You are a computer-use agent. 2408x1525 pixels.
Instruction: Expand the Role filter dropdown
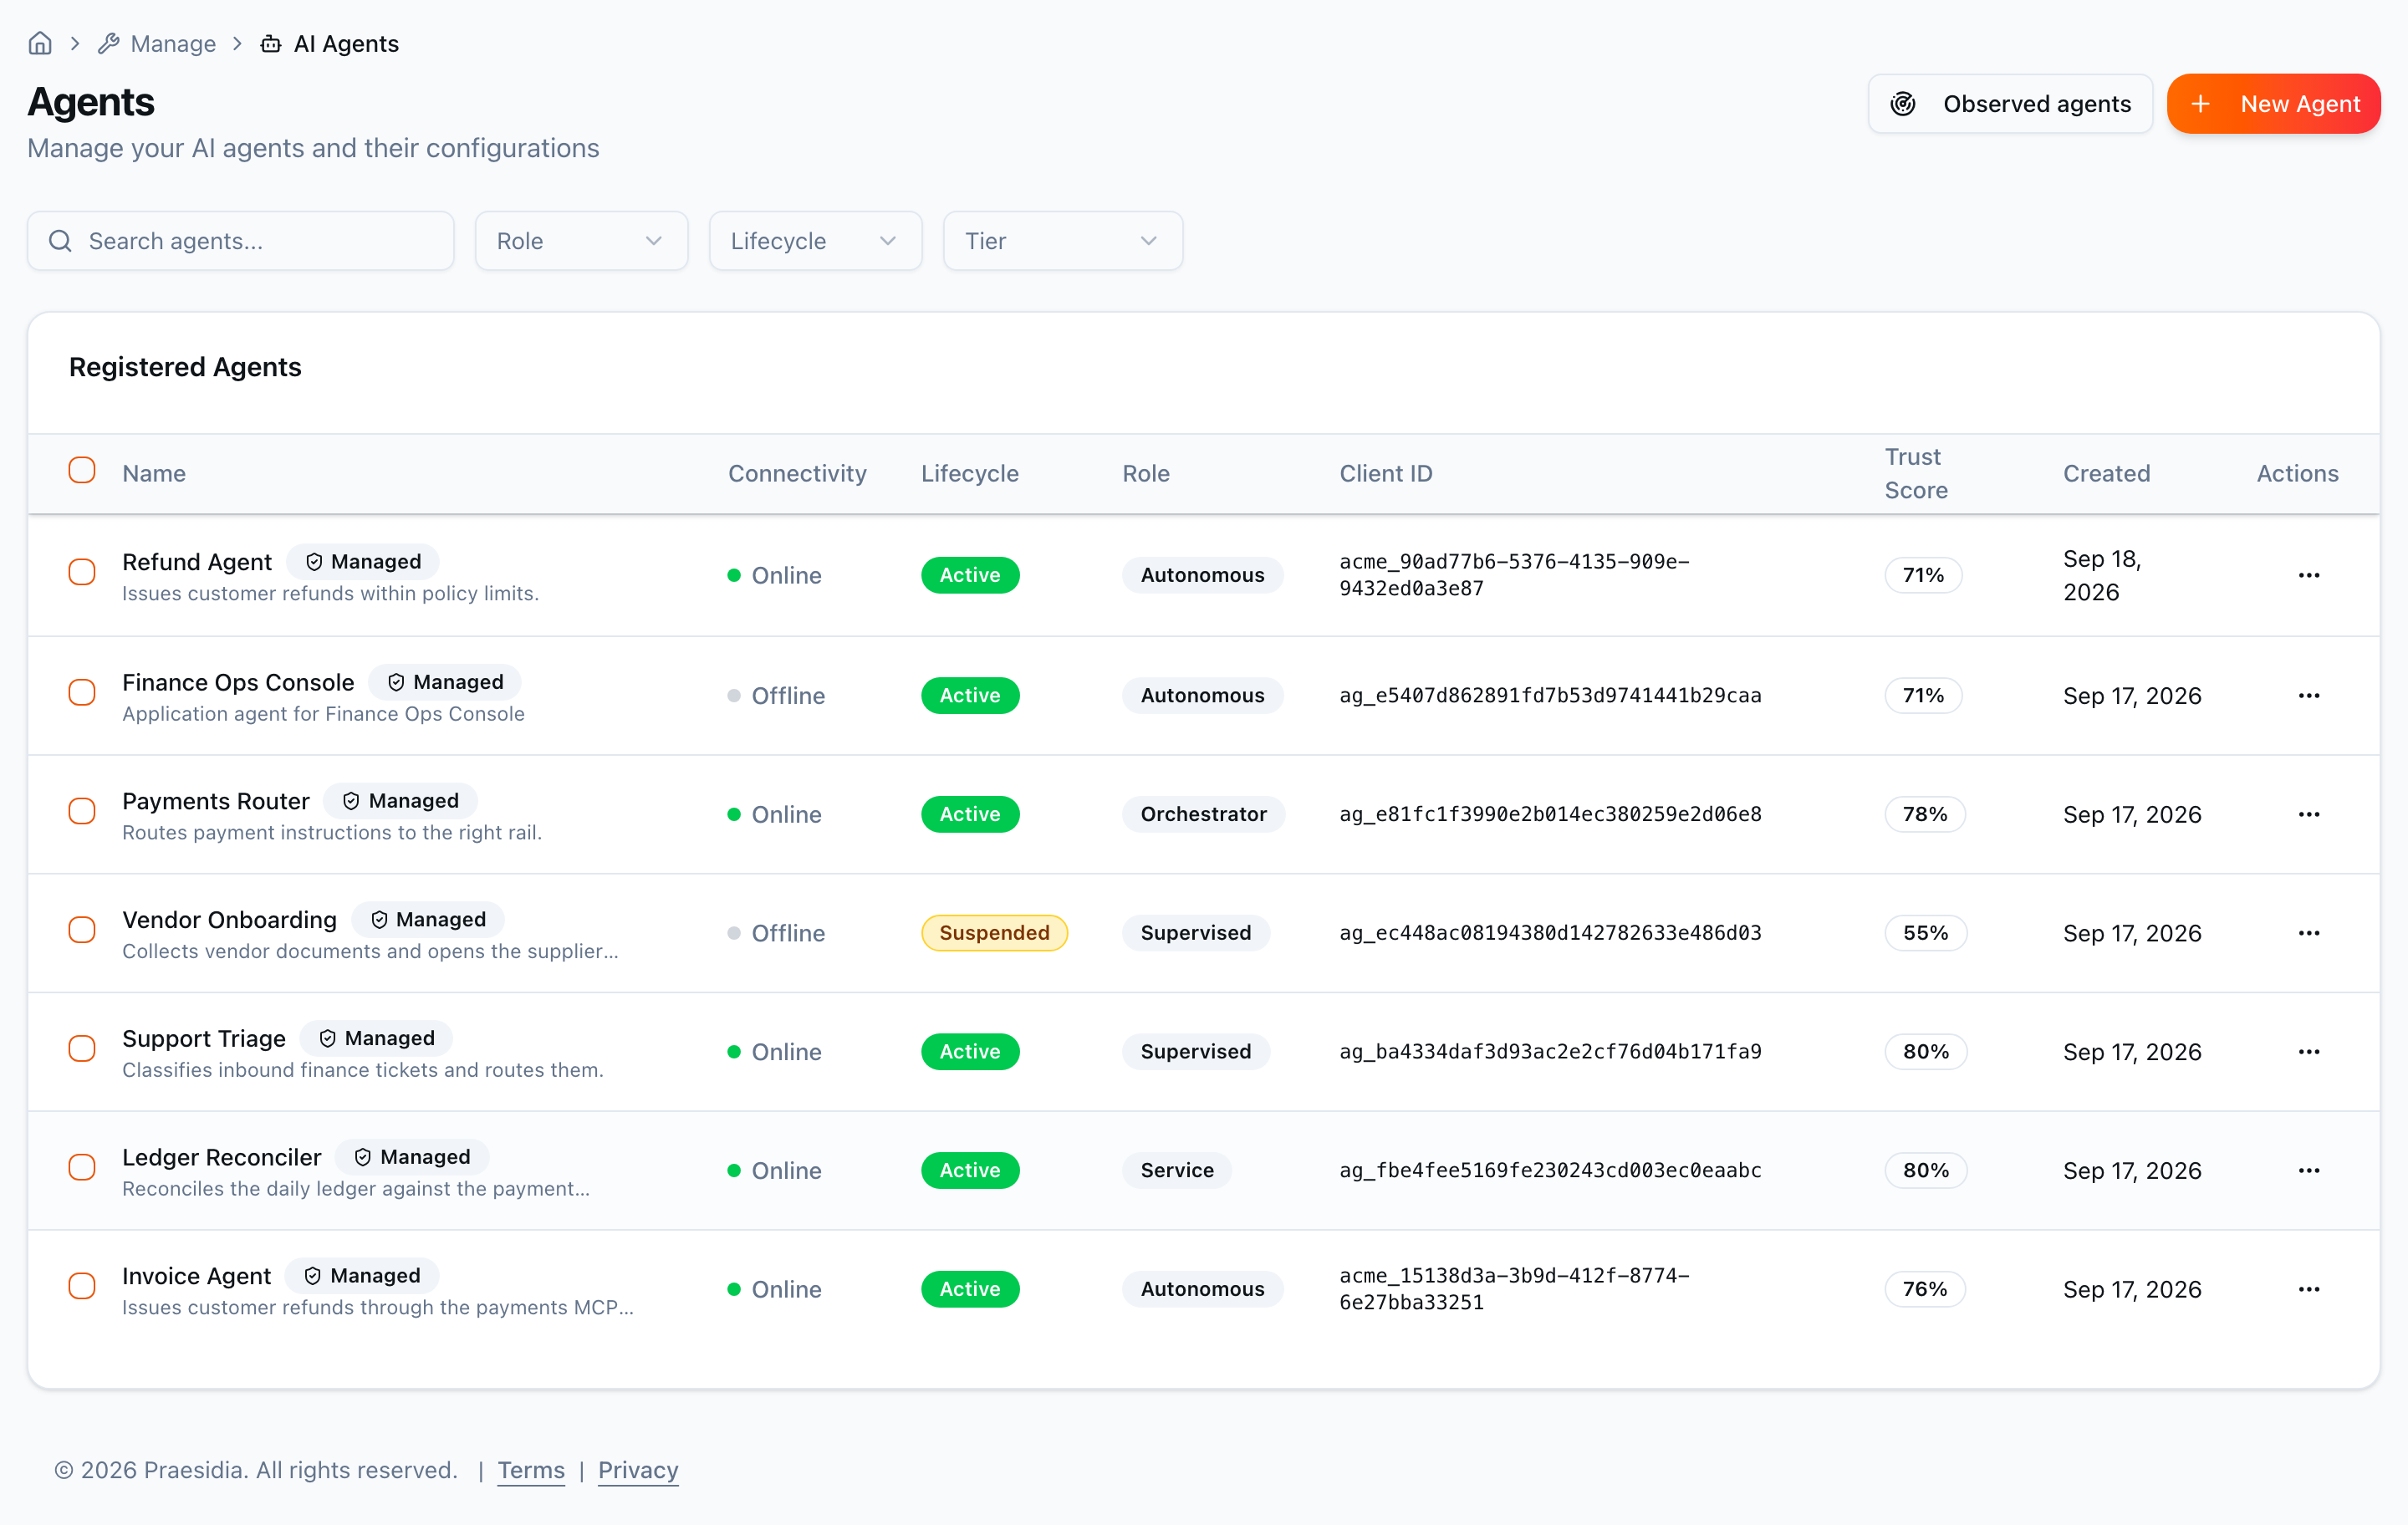pyautogui.click(x=581, y=241)
